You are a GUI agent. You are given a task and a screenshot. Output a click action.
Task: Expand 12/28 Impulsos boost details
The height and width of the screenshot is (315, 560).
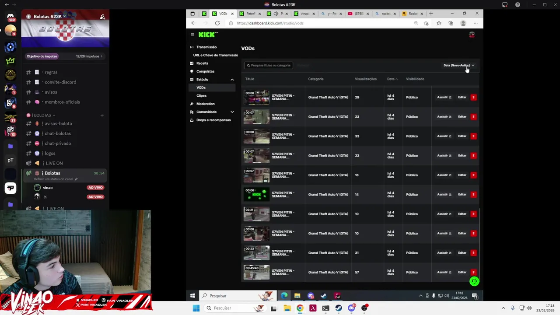[89, 56]
